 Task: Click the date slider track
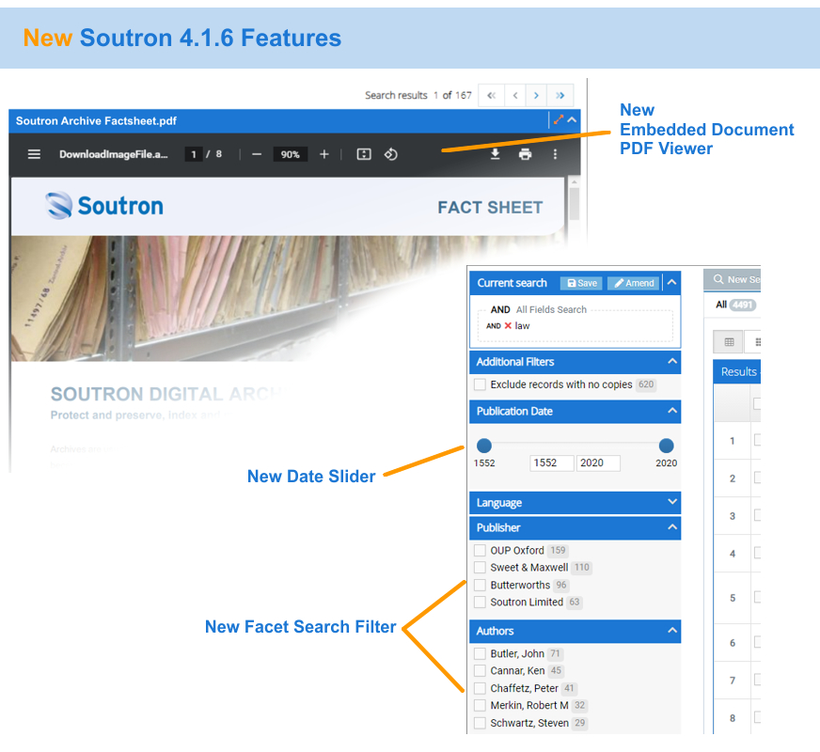pyautogui.click(x=576, y=444)
